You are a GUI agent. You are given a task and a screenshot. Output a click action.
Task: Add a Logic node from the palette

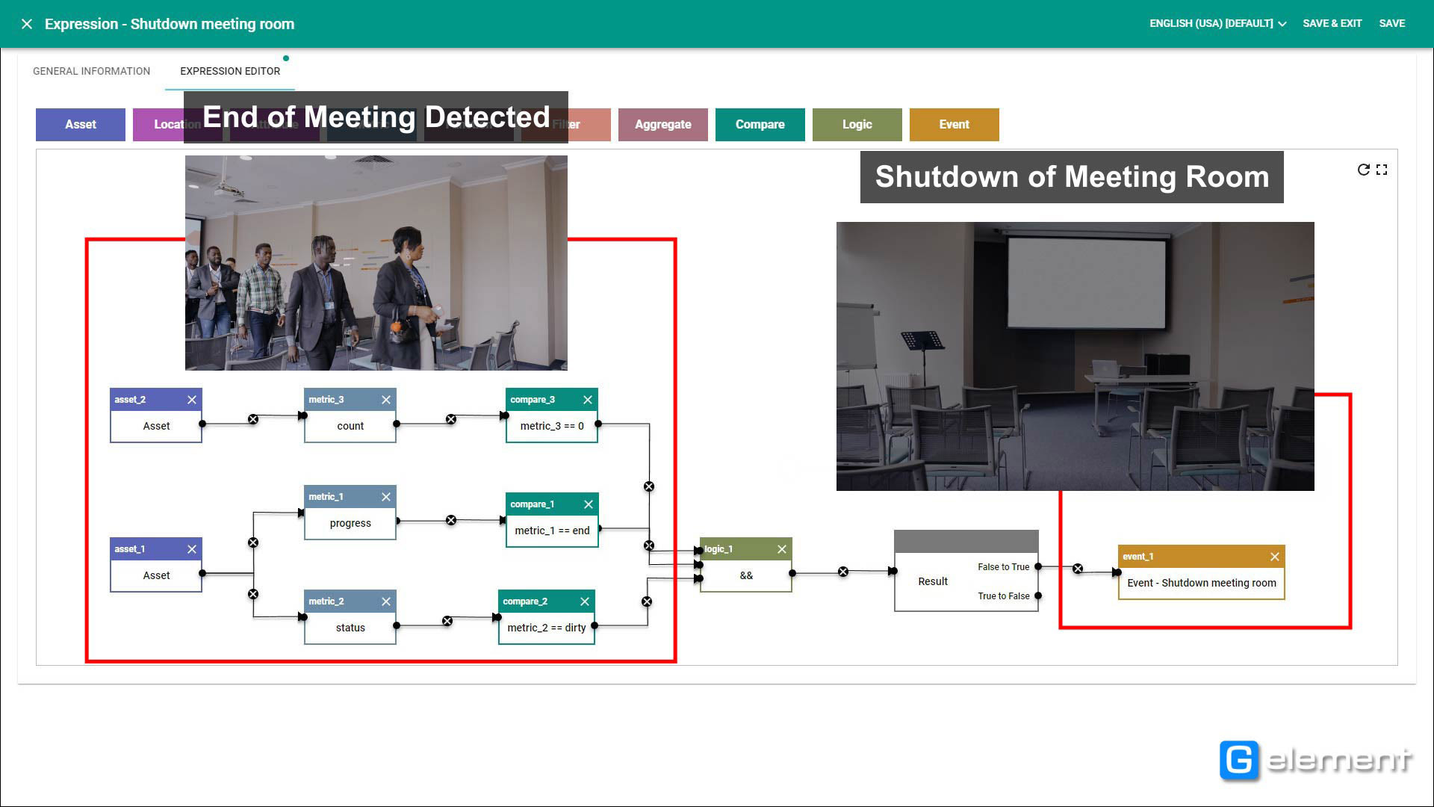click(x=857, y=124)
